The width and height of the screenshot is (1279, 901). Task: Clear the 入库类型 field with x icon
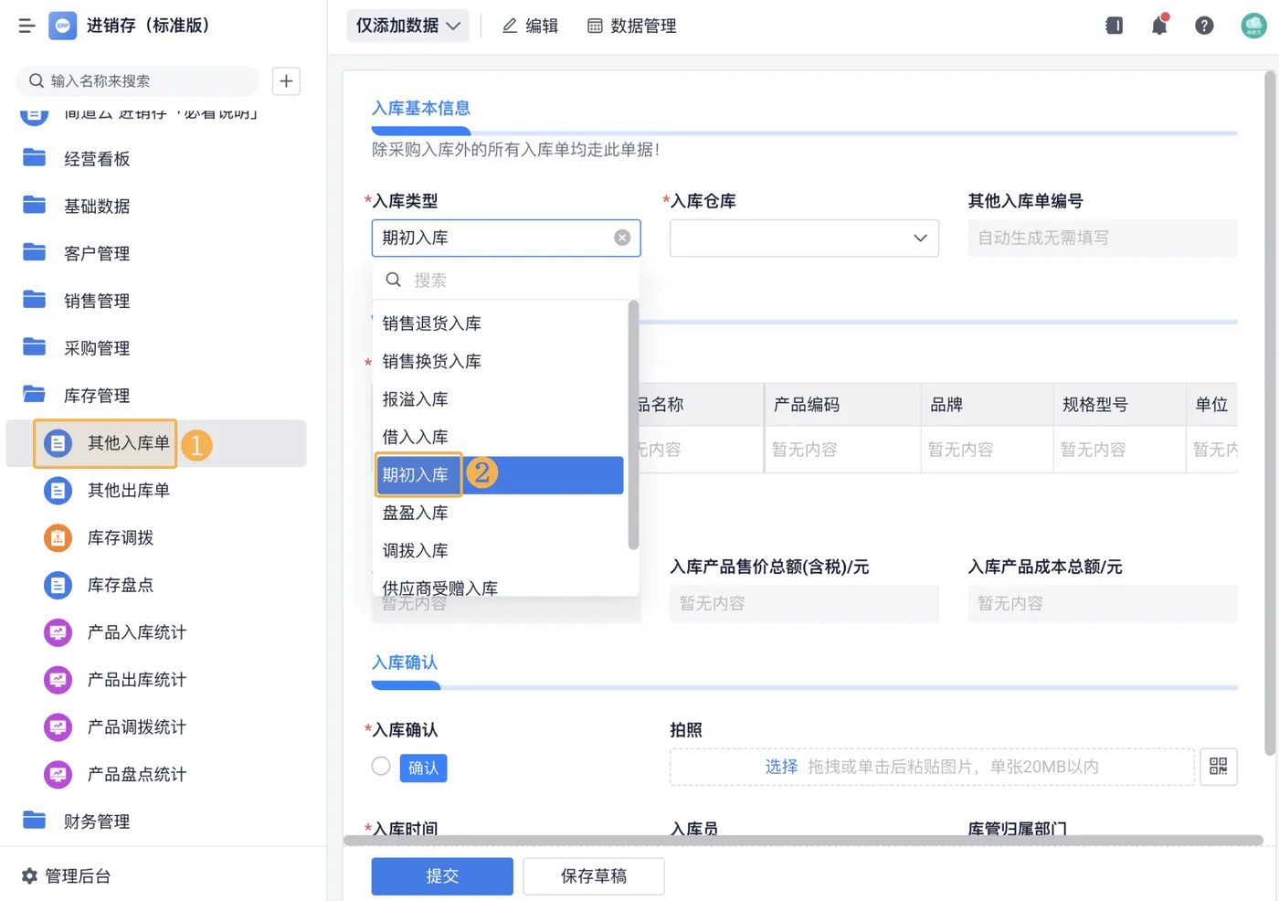pyautogui.click(x=622, y=238)
